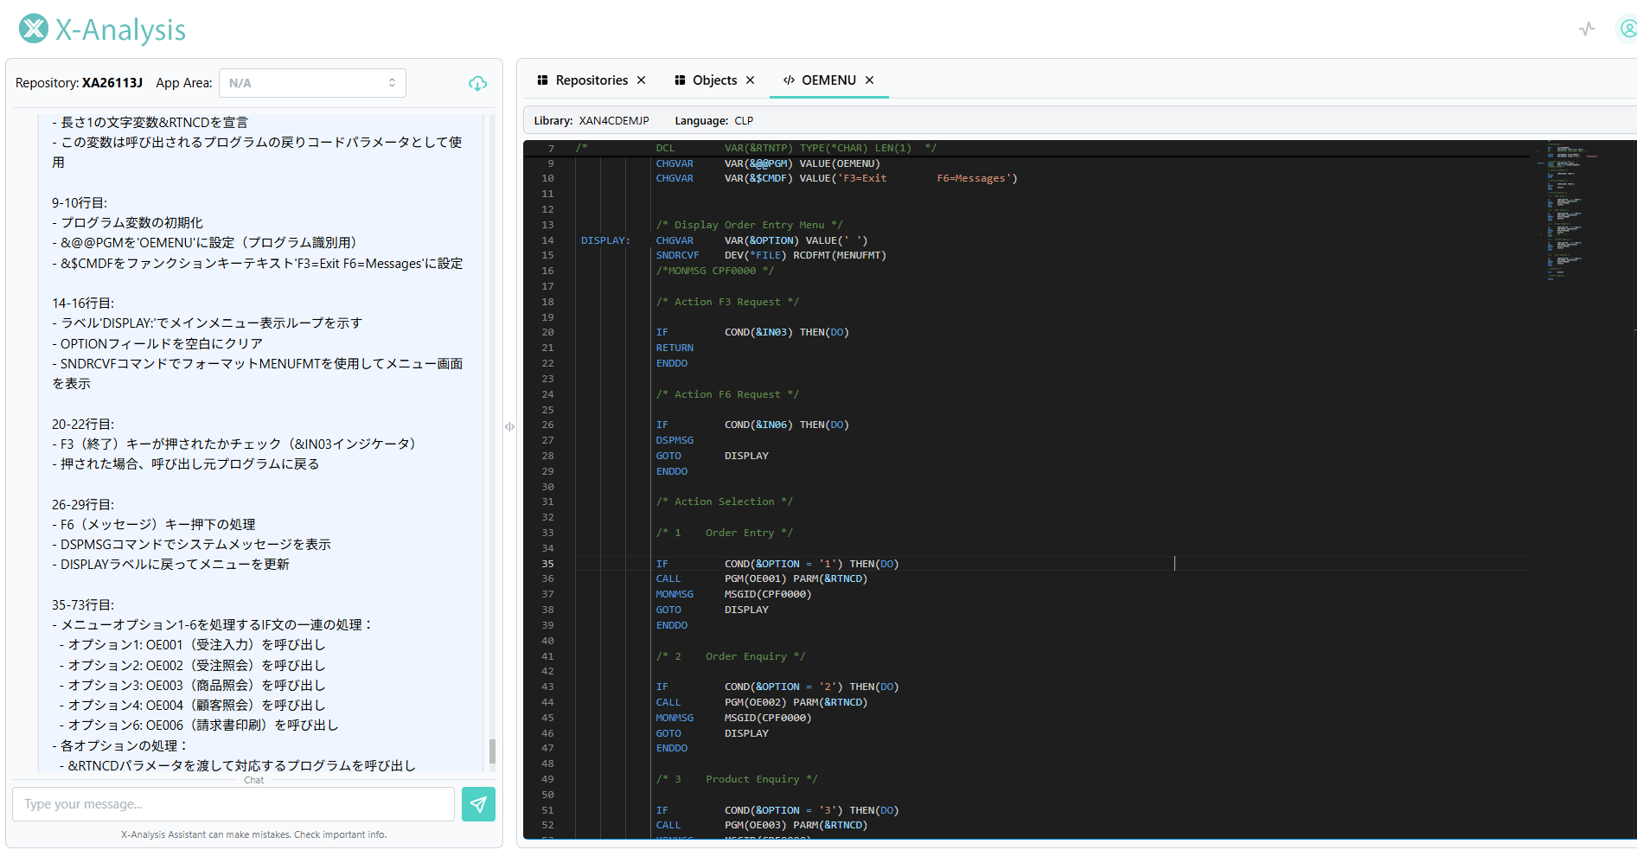Click chat heading '26-29行目:'
Image resolution: width=1637 pixels, height=850 pixels.
coord(83,504)
